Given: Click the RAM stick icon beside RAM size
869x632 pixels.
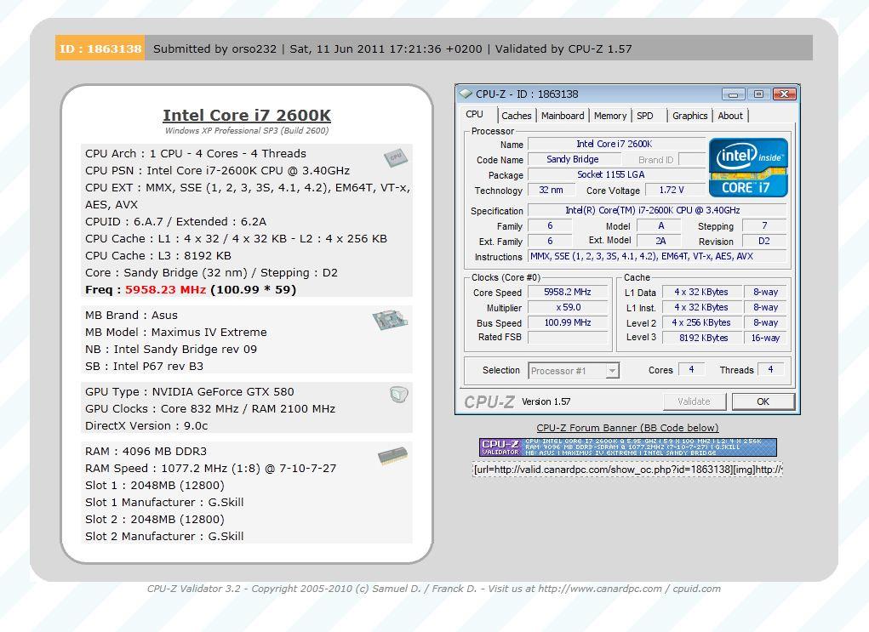Looking at the screenshot, I should pos(392,456).
